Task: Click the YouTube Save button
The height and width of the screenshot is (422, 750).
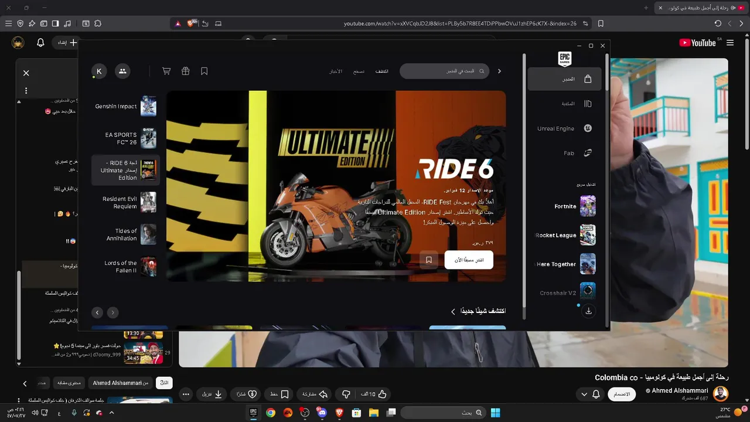Action: [279, 394]
